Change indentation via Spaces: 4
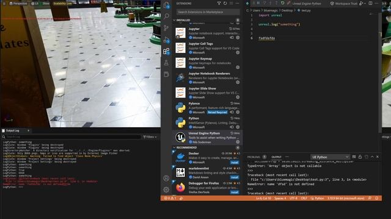Screen dimensions: 391x219 [280, 198]
